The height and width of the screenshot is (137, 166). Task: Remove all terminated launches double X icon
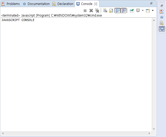point(97,10)
